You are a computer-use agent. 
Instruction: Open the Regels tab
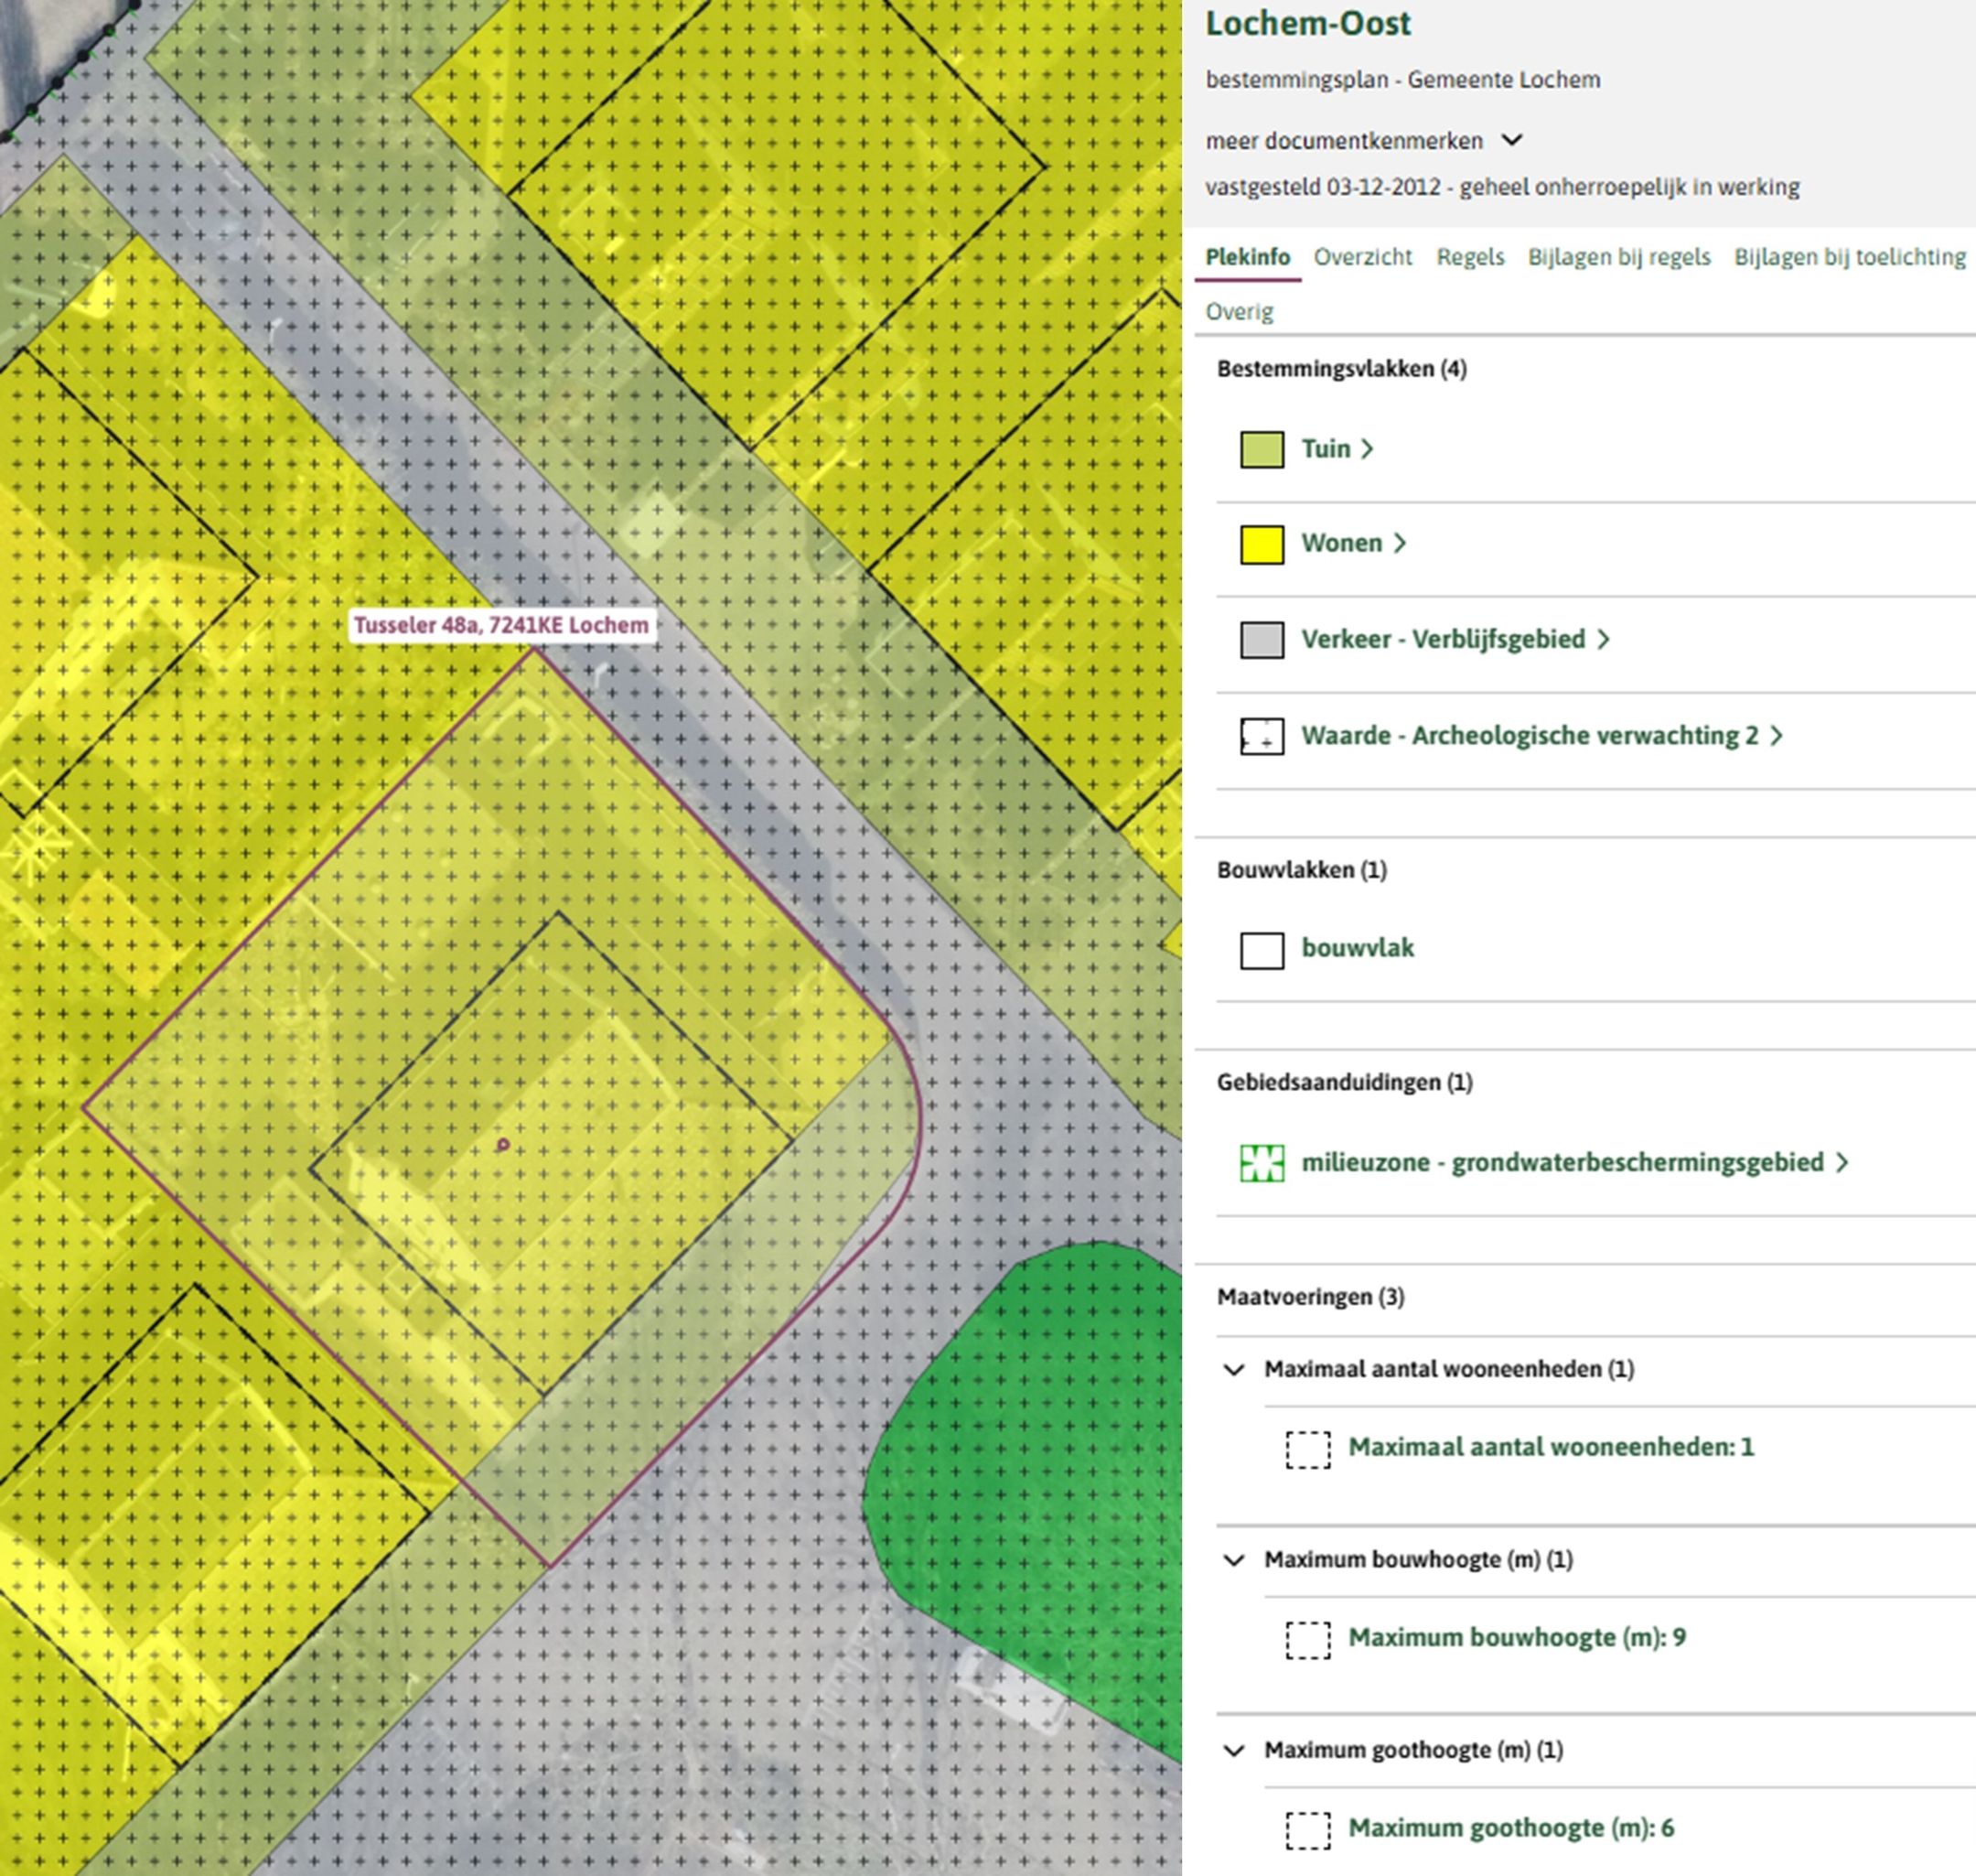coord(1470,257)
